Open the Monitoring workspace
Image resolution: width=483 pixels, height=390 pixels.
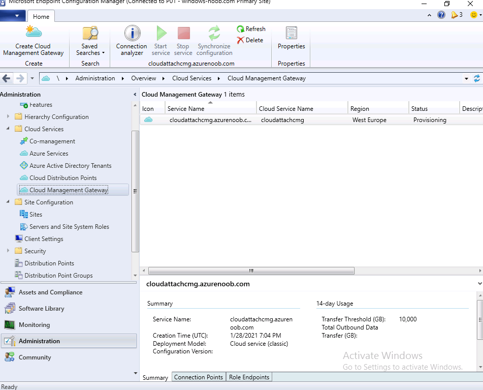(x=69, y=325)
